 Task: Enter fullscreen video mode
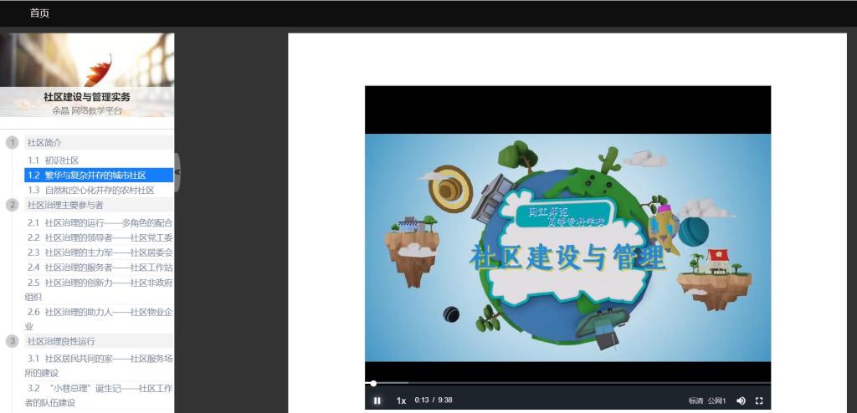point(760,400)
